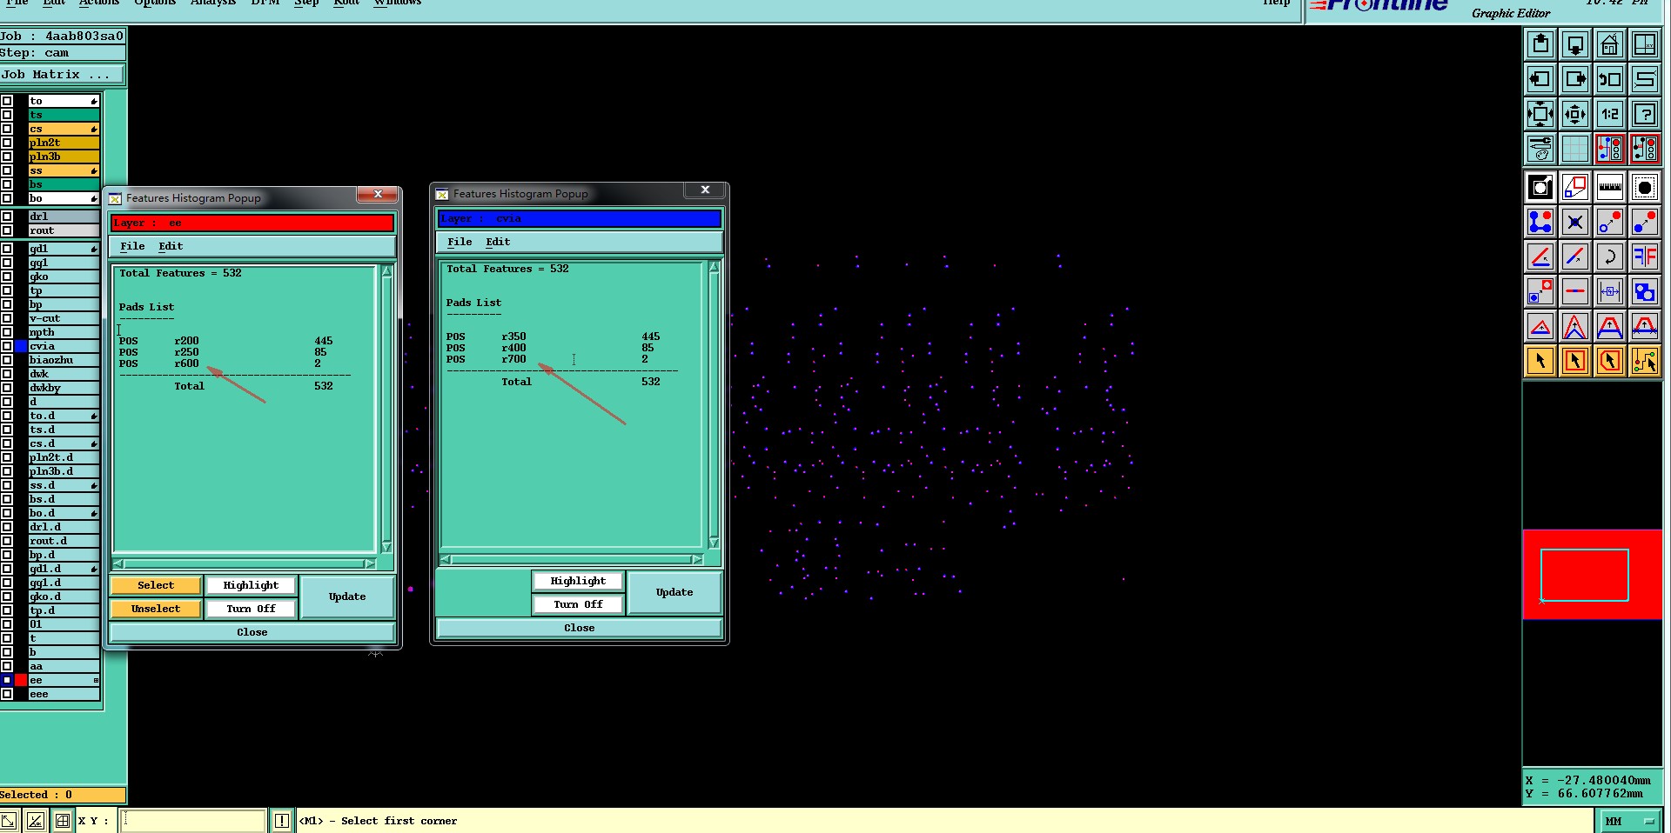Viewport: 1671px width, 833px height.
Task: Click the Job Matrix button
Action: pyautogui.click(x=62, y=75)
